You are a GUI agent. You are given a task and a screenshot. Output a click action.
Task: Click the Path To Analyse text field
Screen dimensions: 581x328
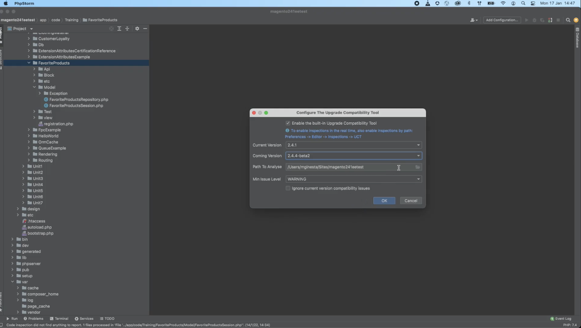pos(341,167)
